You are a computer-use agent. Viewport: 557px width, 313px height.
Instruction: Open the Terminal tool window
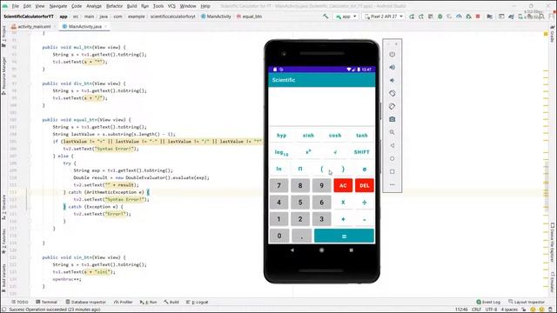point(46,302)
